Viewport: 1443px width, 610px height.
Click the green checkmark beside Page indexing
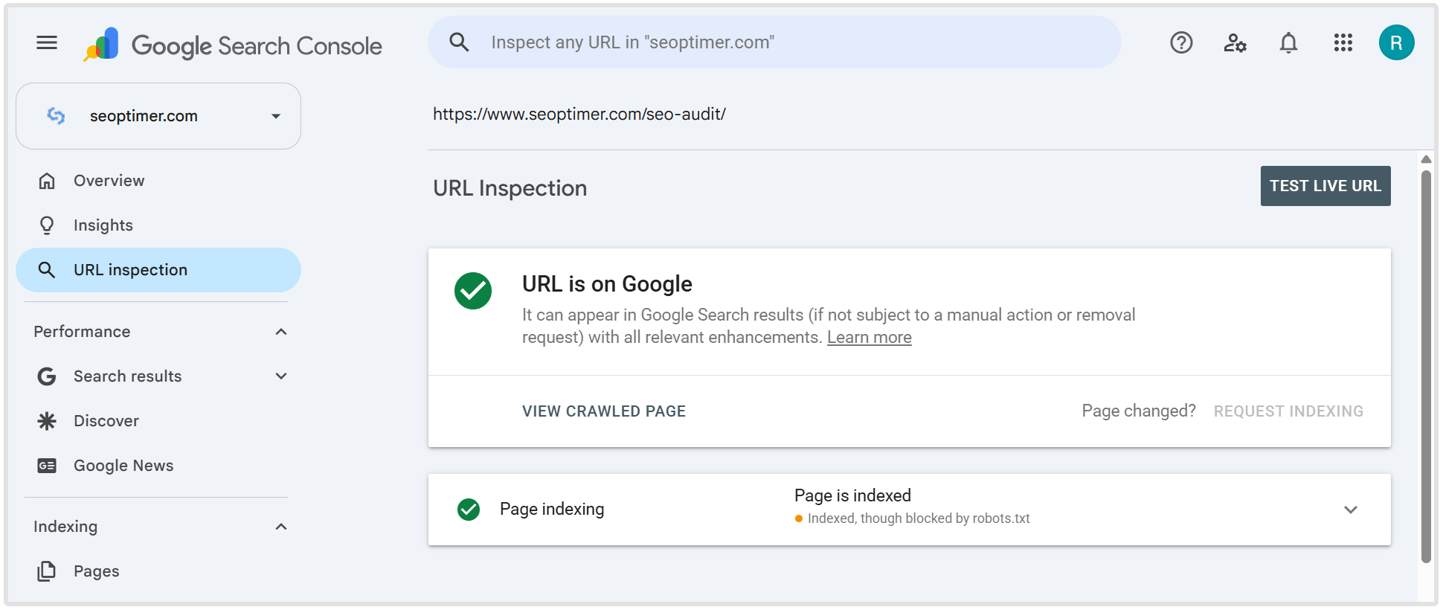pyautogui.click(x=469, y=510)
